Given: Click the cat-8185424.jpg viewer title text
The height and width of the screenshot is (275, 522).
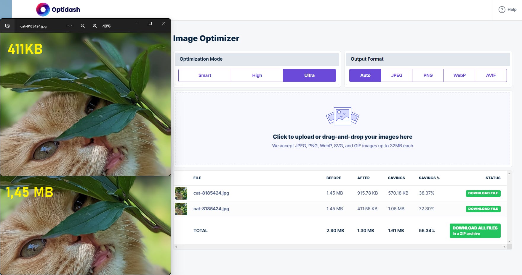Looking at the screenshot, I should point(33,26).
